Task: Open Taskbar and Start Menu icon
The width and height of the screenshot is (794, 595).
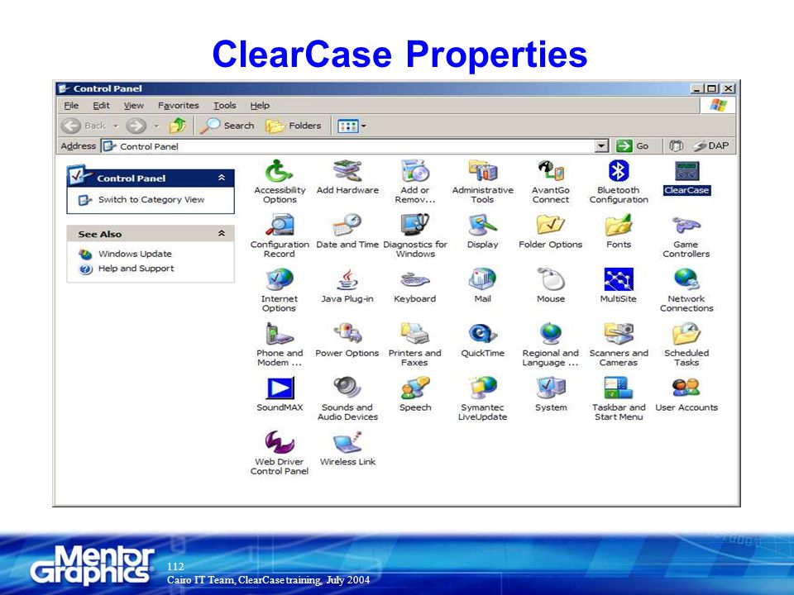Action: [619, 388]
